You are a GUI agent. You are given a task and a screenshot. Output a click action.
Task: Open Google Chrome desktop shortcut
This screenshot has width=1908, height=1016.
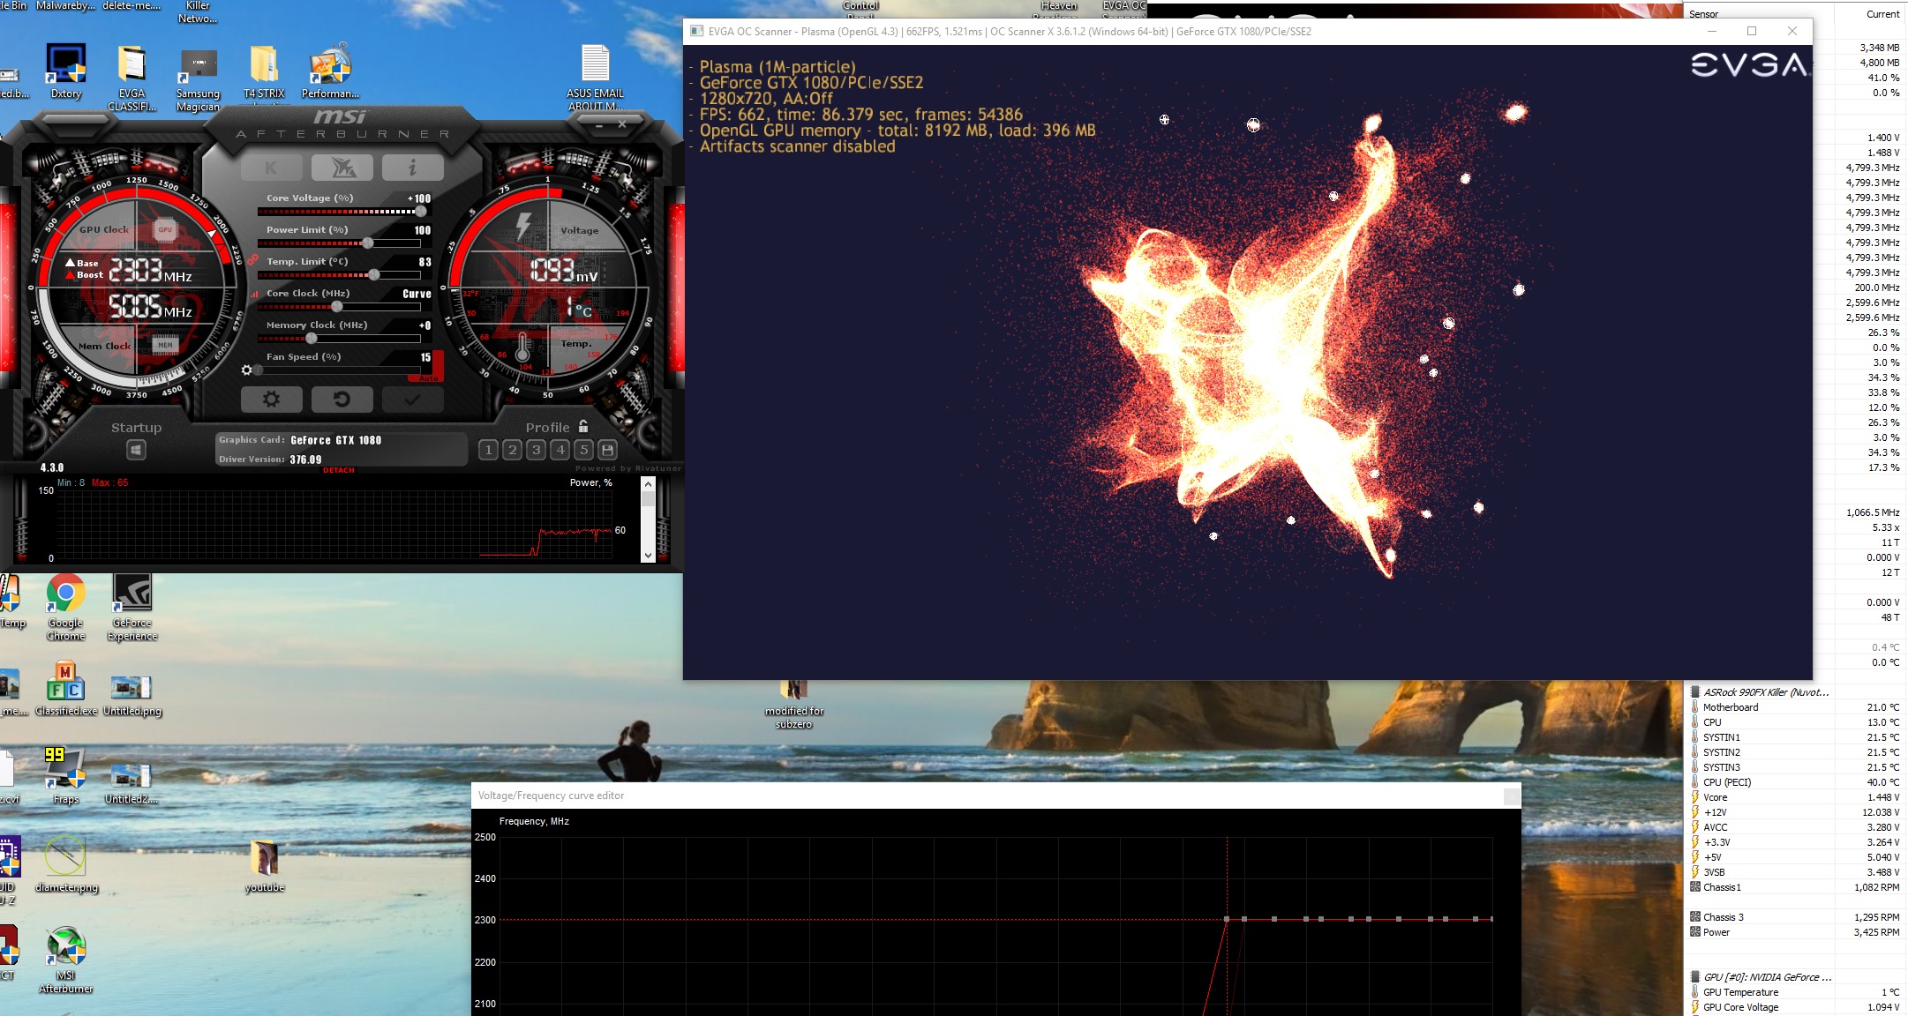(66, 608)
